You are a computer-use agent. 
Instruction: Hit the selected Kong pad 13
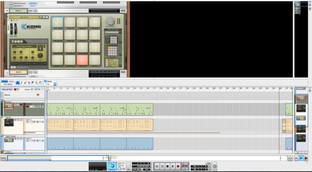57,22
